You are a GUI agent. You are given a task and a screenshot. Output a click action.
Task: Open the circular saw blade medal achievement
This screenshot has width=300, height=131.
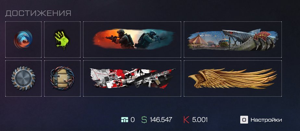23,78
